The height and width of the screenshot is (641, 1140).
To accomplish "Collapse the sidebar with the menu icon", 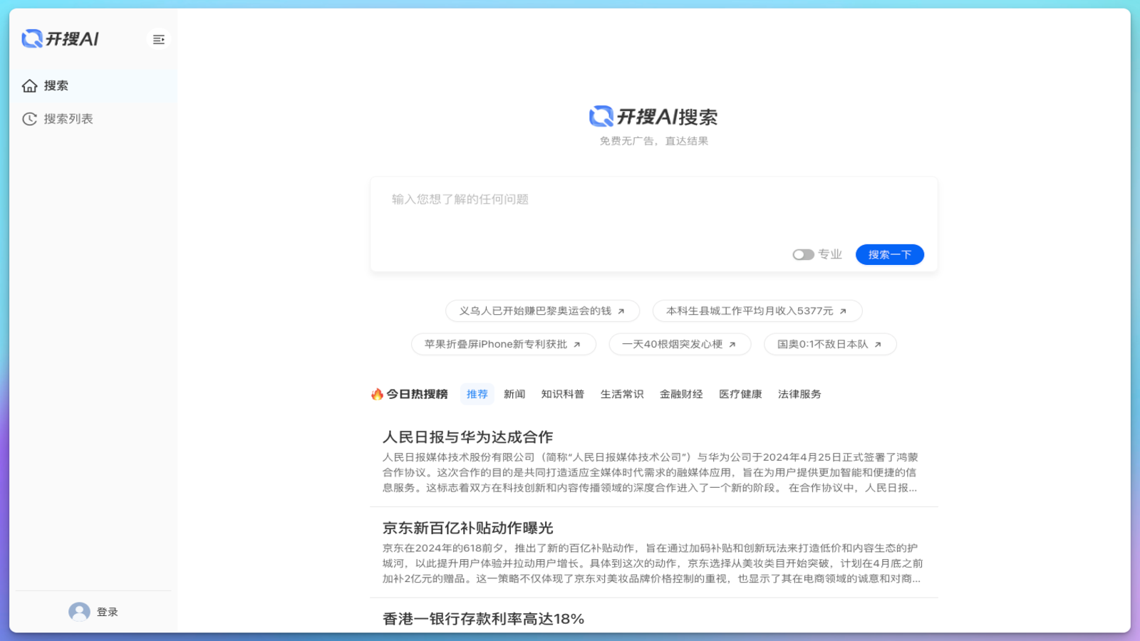I will [x=159, y=39].
